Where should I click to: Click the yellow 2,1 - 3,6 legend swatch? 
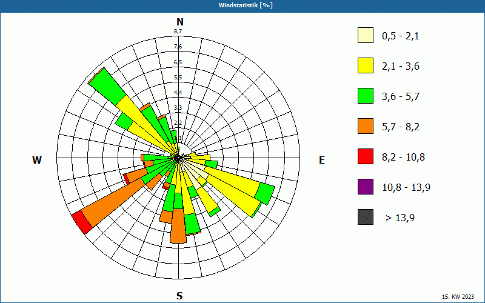pos(366,65)
